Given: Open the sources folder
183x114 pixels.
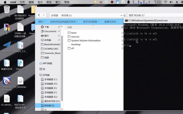Looking at the screenshot, I should pyautogui.click(x=75, y=37).
